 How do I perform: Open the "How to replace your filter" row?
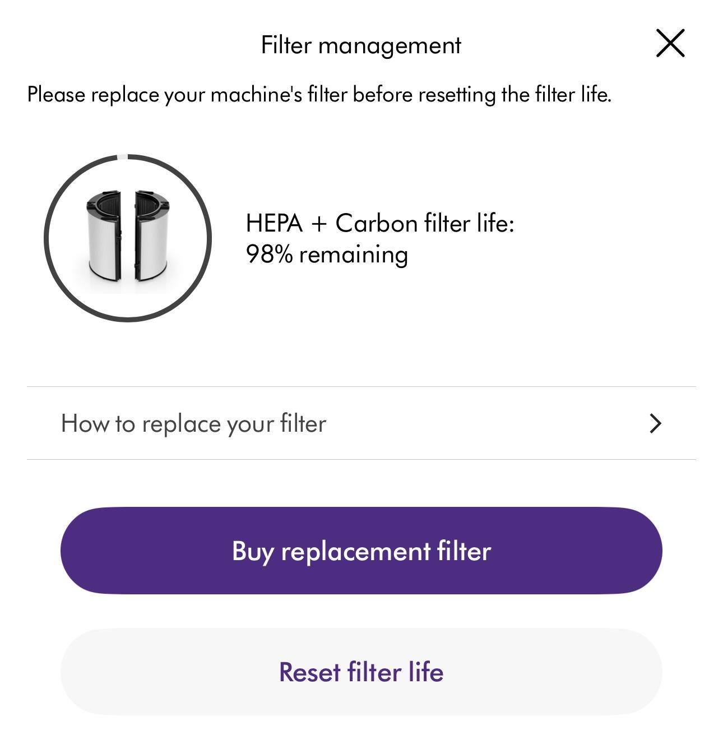tap(193, 423)
